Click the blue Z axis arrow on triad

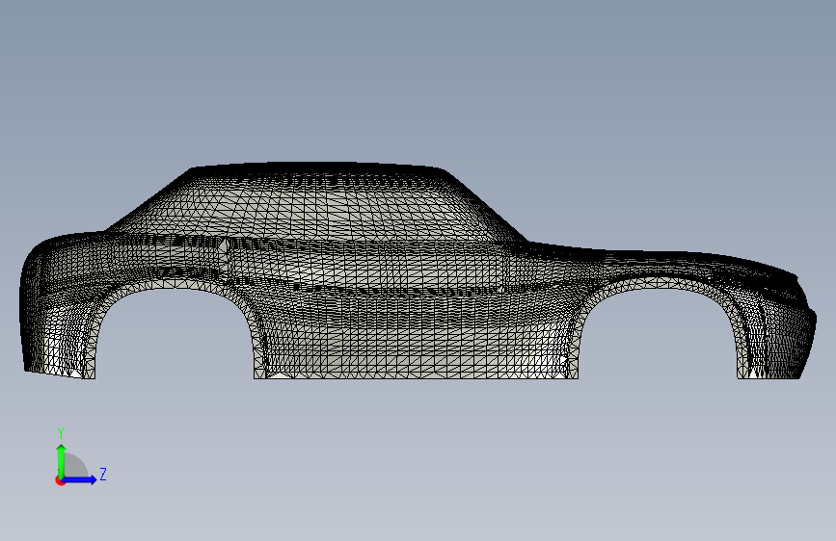coord(79,479)
